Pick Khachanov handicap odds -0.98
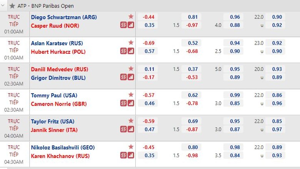 (191, 156)
